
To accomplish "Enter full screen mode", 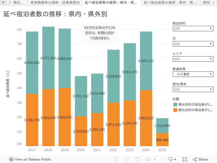I will tap(185, 159).
